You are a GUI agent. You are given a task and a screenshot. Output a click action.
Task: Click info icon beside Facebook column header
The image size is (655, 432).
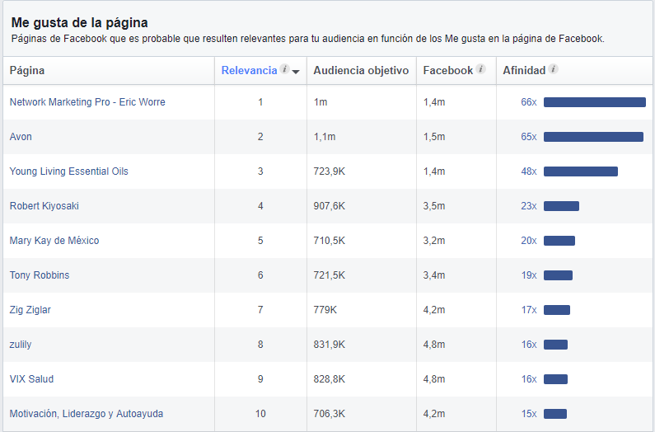click(480, 70)
